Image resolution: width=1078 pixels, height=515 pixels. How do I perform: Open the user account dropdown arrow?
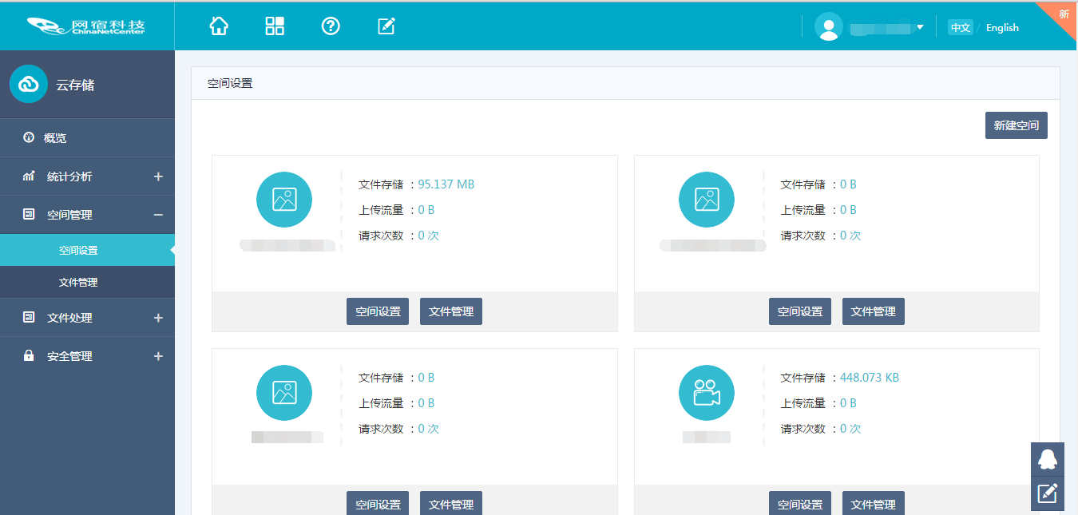(x=920, y=26)
